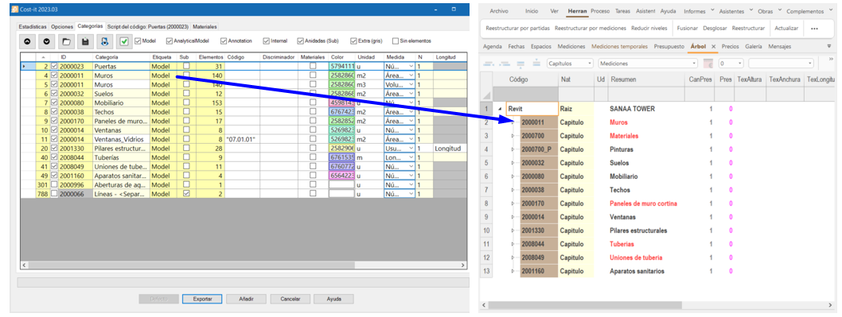Open the Presupuesto tab in Presto
Viewport: 842px width, 317px height.
pyautogui.click(x=669, y=47)
